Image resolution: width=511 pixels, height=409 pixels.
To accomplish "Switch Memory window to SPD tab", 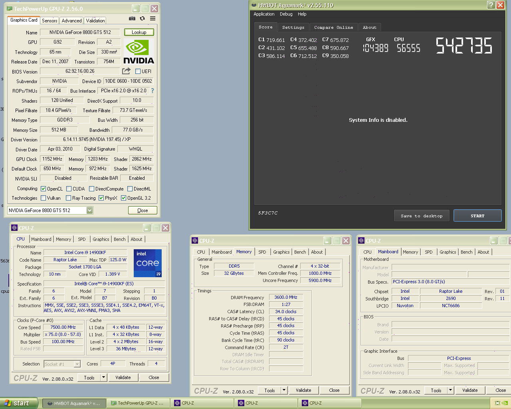I will tap(262, 252).
